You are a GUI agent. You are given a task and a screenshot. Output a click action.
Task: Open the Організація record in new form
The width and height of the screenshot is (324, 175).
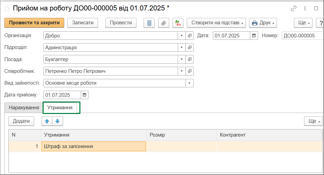click(x=190, y=36)
